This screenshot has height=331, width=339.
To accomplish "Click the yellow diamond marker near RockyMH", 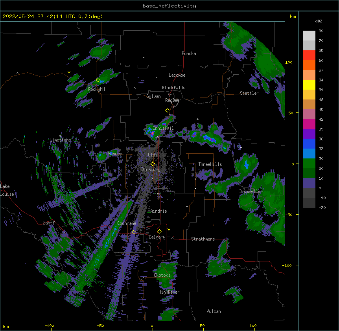I will coord(98,80).
